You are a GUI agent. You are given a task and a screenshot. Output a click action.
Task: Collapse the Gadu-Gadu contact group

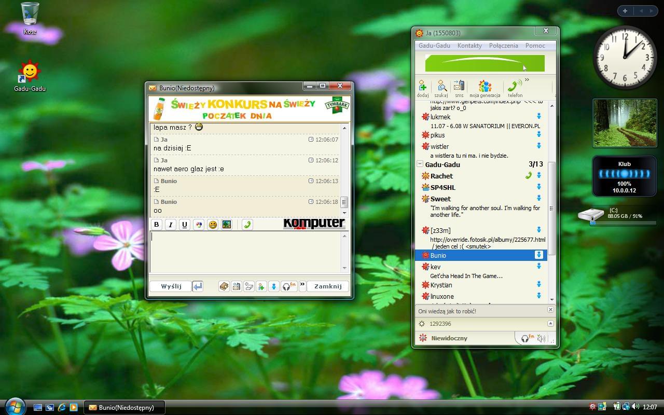click(x=420, y=164)
